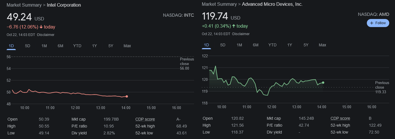Open the Disclaimer link under AMD price

click(241, 34)
